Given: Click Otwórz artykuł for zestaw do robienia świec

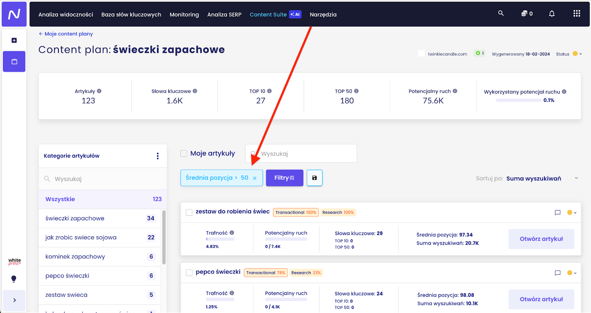Looking at the screenshot, I should point(541,239).
